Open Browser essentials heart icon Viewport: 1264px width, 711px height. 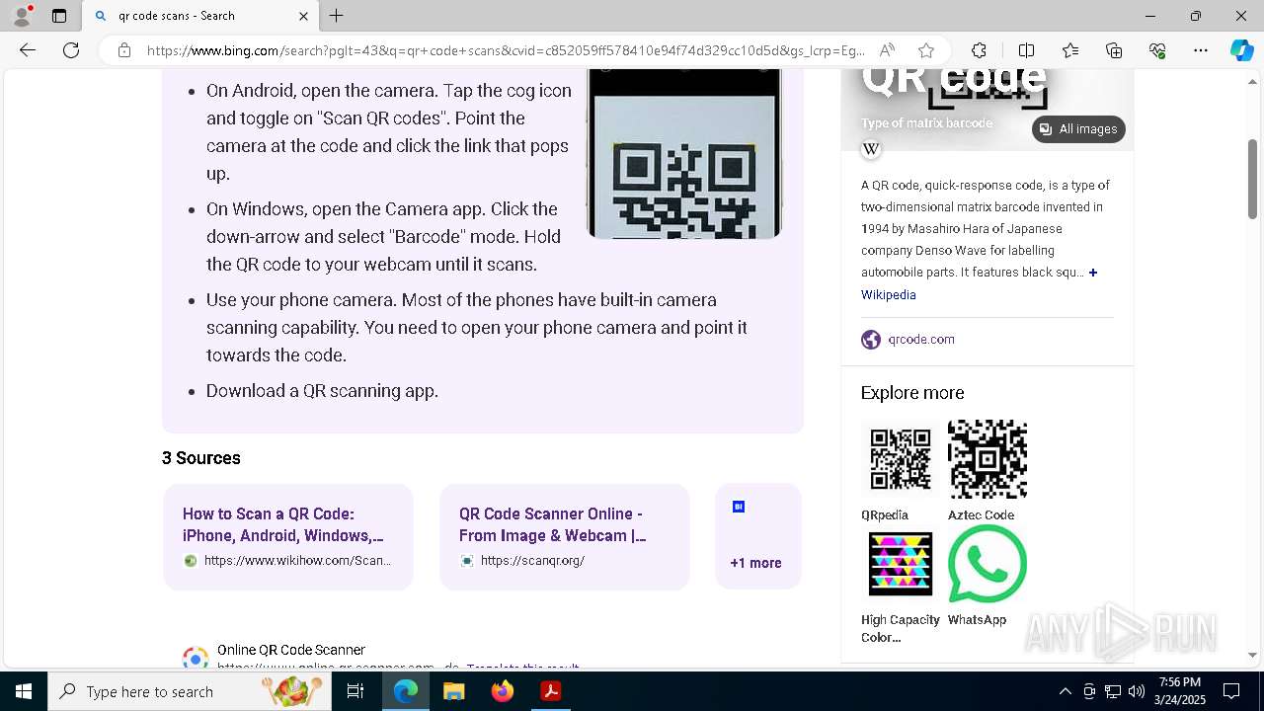point(1157,50)
